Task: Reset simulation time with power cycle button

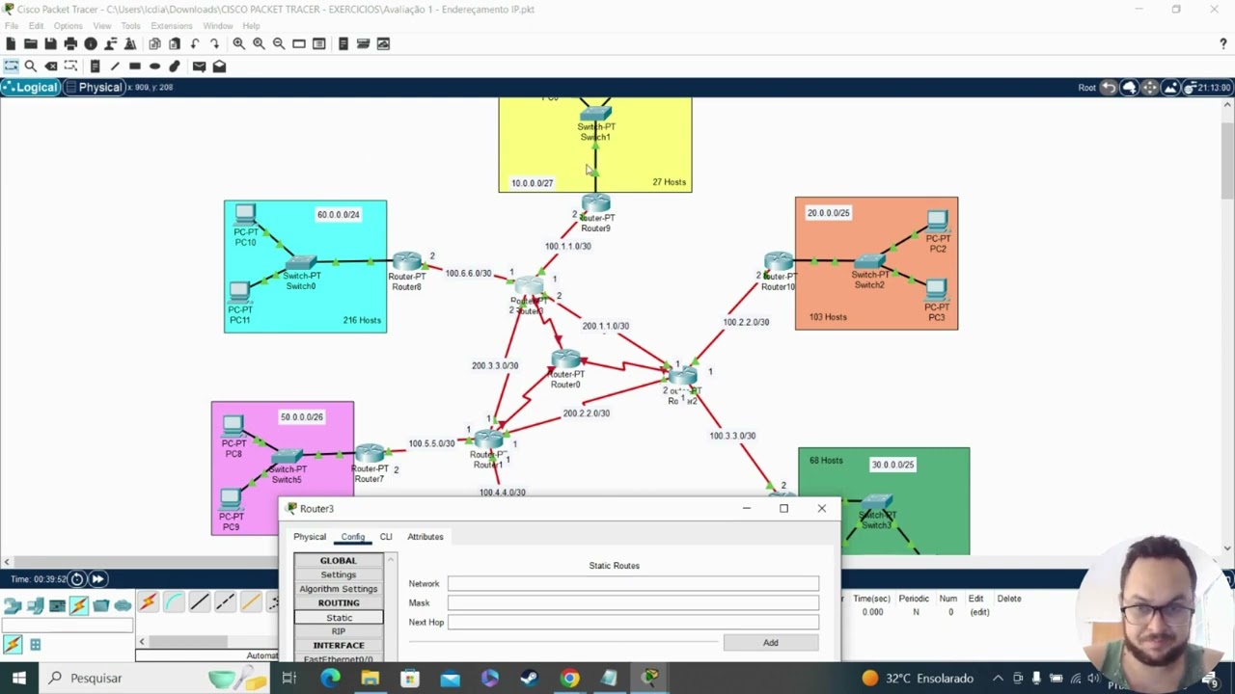Action: click(77, 579)
